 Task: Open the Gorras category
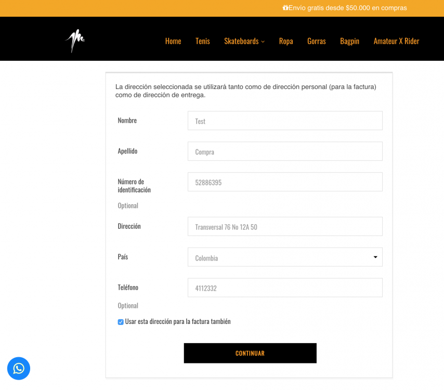point(316,41)
